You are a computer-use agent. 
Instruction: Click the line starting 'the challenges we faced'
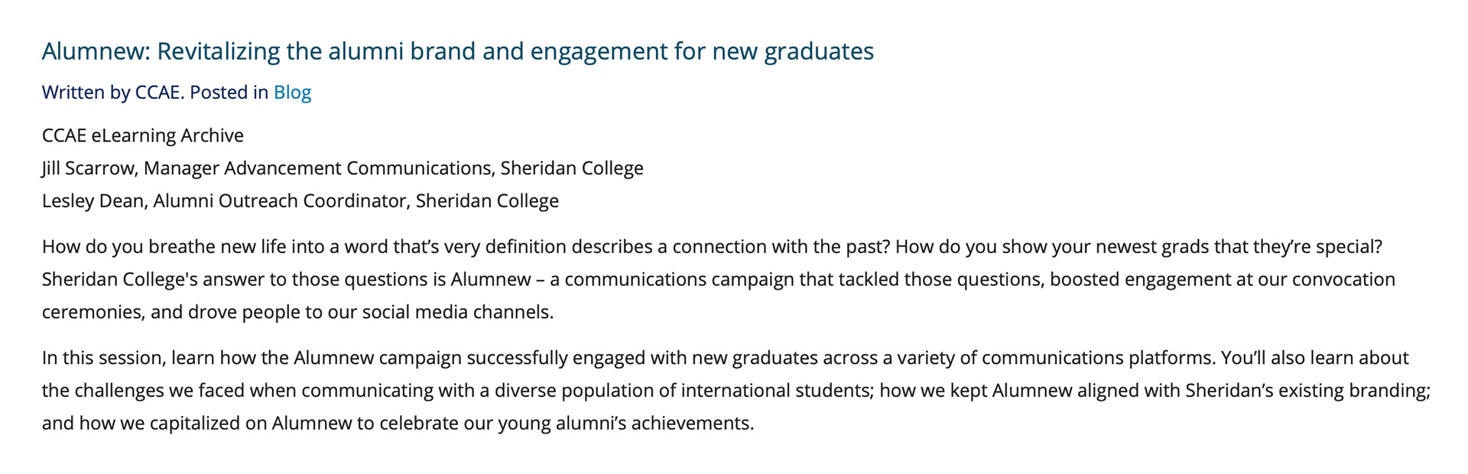(x=736, y=391)
